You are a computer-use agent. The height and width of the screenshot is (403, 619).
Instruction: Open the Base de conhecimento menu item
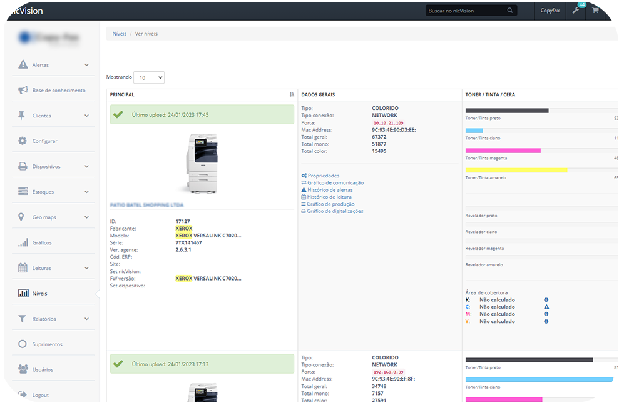pos(53,90)
